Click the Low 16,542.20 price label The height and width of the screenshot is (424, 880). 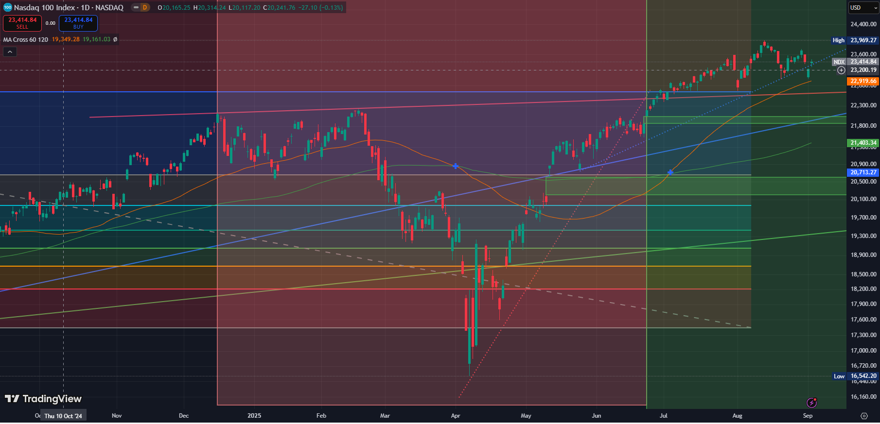[x=855, y=376]
